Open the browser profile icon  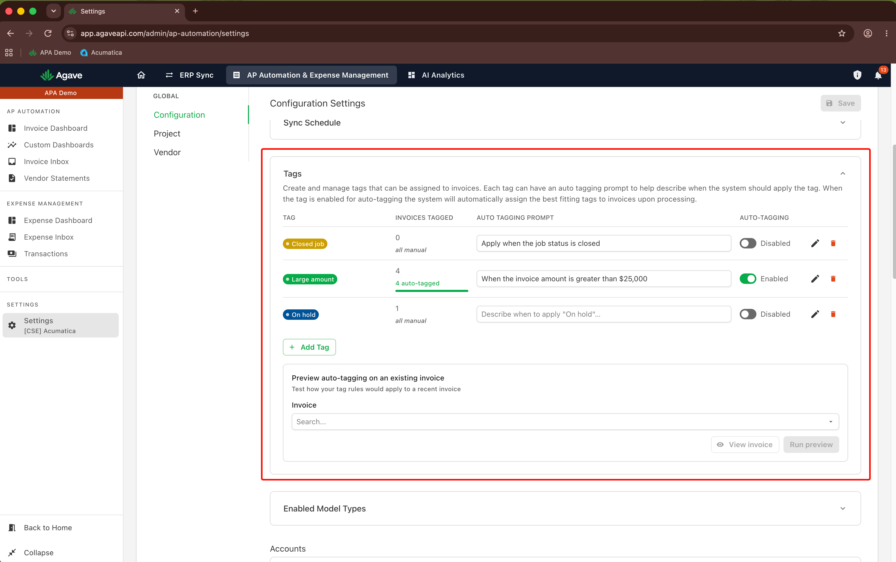868,33
